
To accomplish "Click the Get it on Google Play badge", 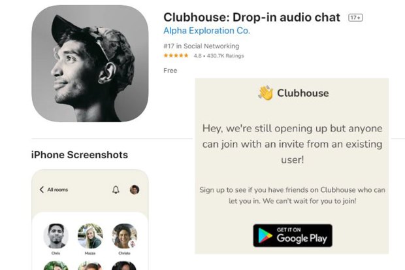I will coord(293,235).
